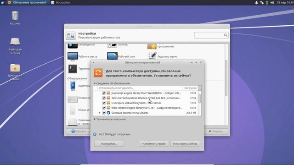
Task: Click the Настройки... button in updater
Action: 109,143
